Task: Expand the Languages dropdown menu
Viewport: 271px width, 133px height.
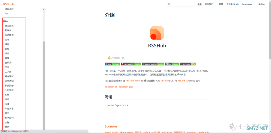Action: (248, 4)
